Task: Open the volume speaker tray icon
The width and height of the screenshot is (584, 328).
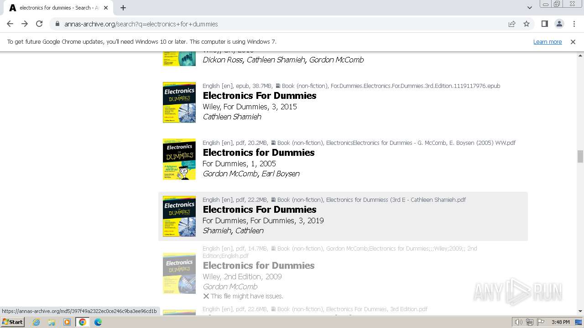Action: point(519,322)
